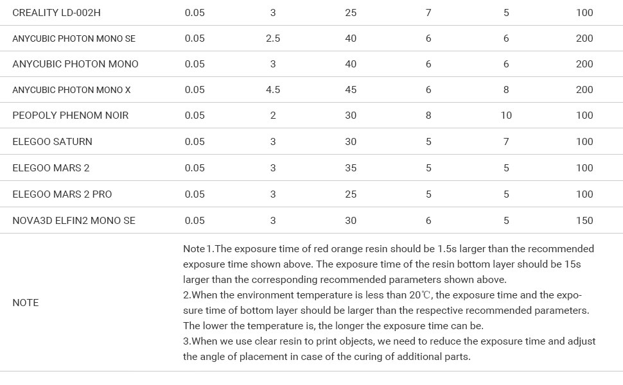
Task: Click the NOTE row label
Action: pos(25,303)
